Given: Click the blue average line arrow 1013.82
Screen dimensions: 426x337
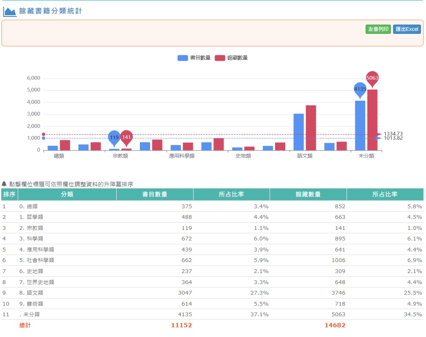Looking at the screenshot, I should pyautogui.click(x=379, y=138).
